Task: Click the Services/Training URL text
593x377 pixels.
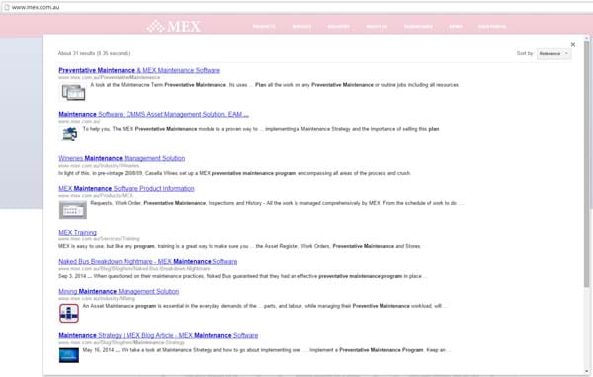Action: [99, 239]
